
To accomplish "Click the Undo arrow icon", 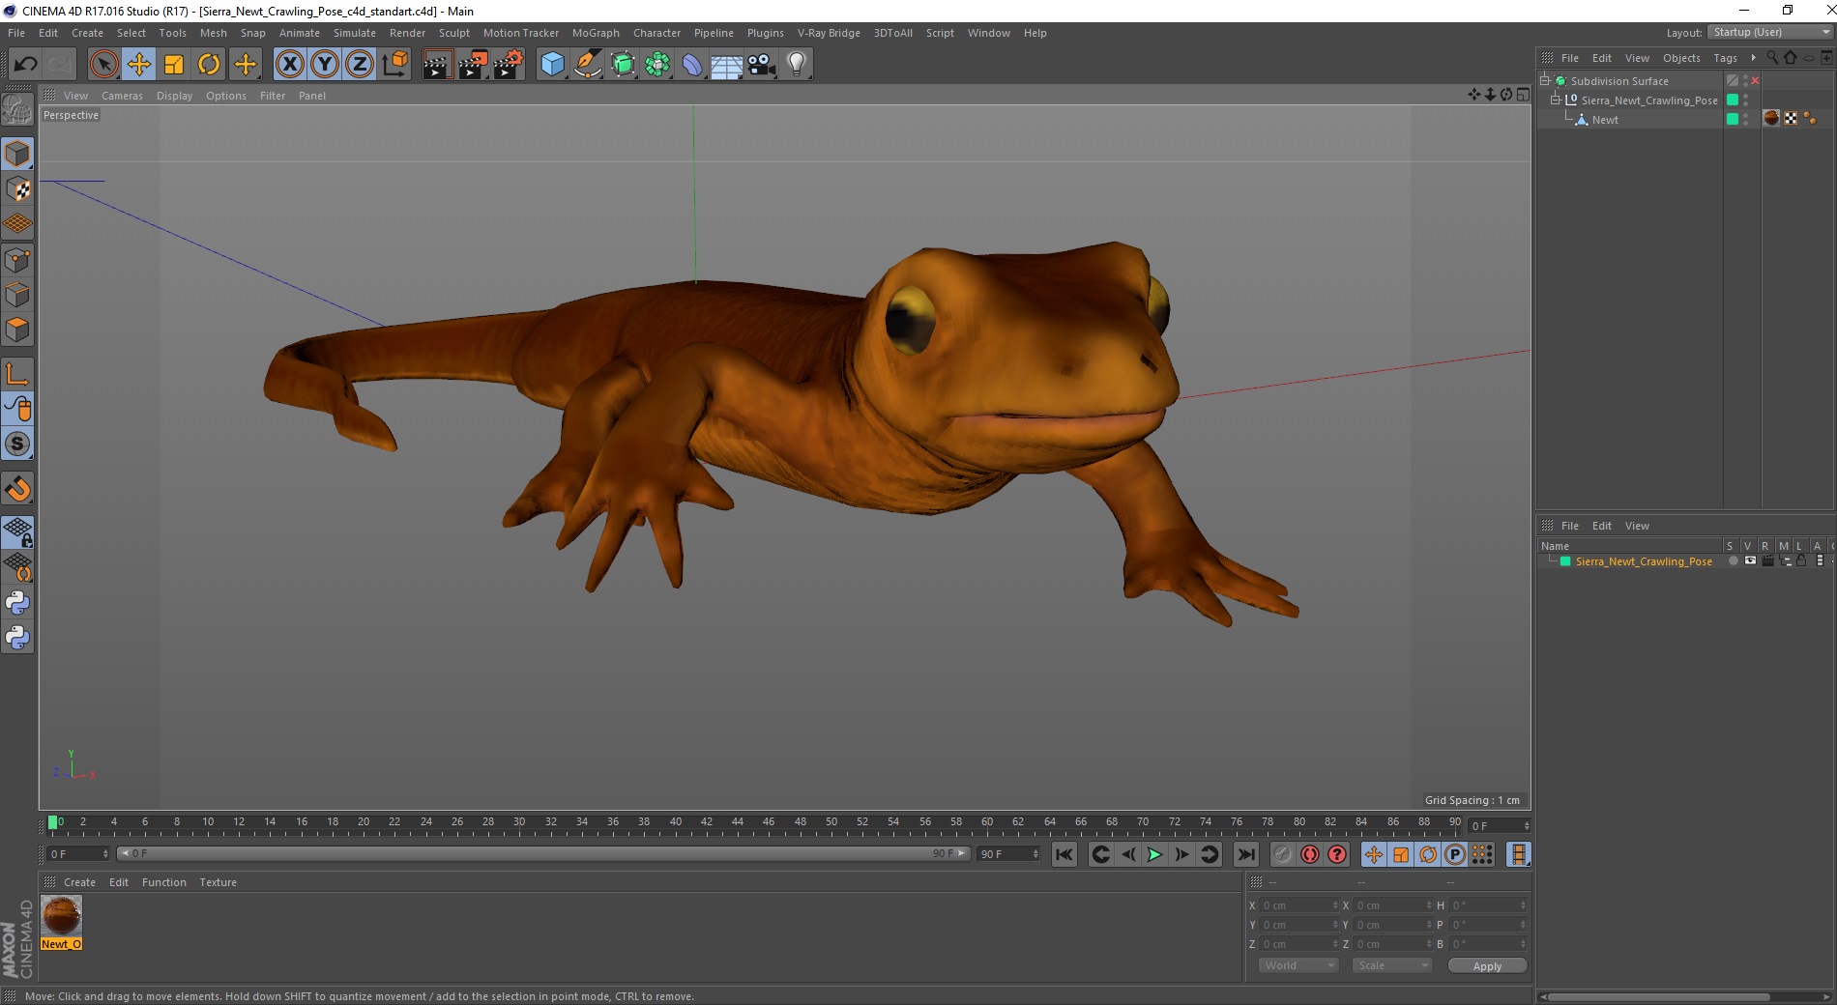I will pos(25,65).
